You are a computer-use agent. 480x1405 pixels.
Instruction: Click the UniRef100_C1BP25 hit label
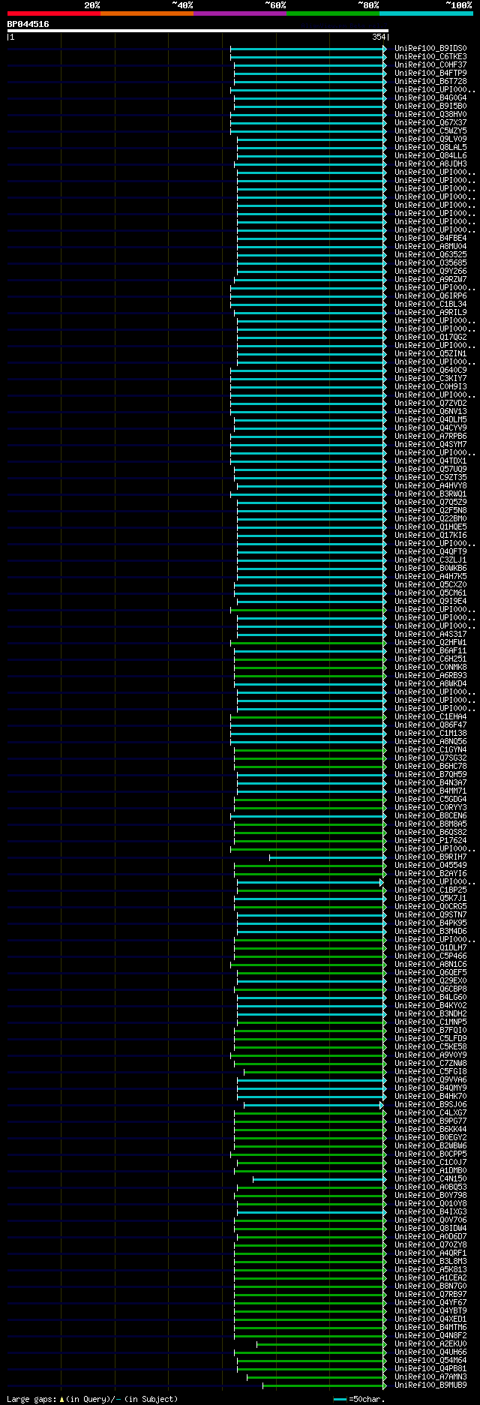(430, 890)
